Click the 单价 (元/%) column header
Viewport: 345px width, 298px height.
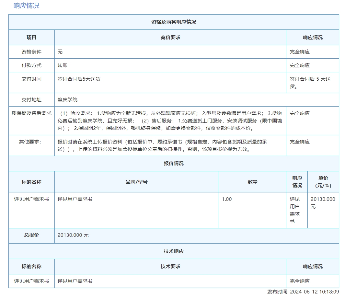tap(323, 182)
